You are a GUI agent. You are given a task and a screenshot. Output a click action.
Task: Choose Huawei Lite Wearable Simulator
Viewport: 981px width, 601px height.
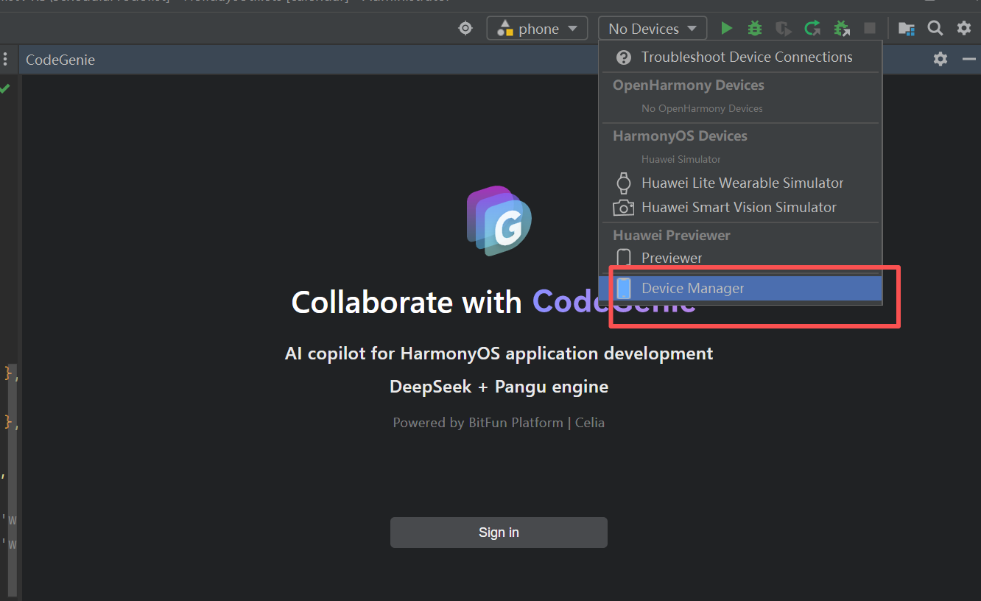click(740, 183)
